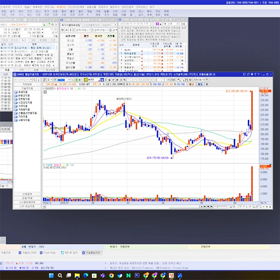This screenshot has height=280, width=280.
Task: Select the 현대글로비 row in ranking table
Action: (x=151, y=53)
